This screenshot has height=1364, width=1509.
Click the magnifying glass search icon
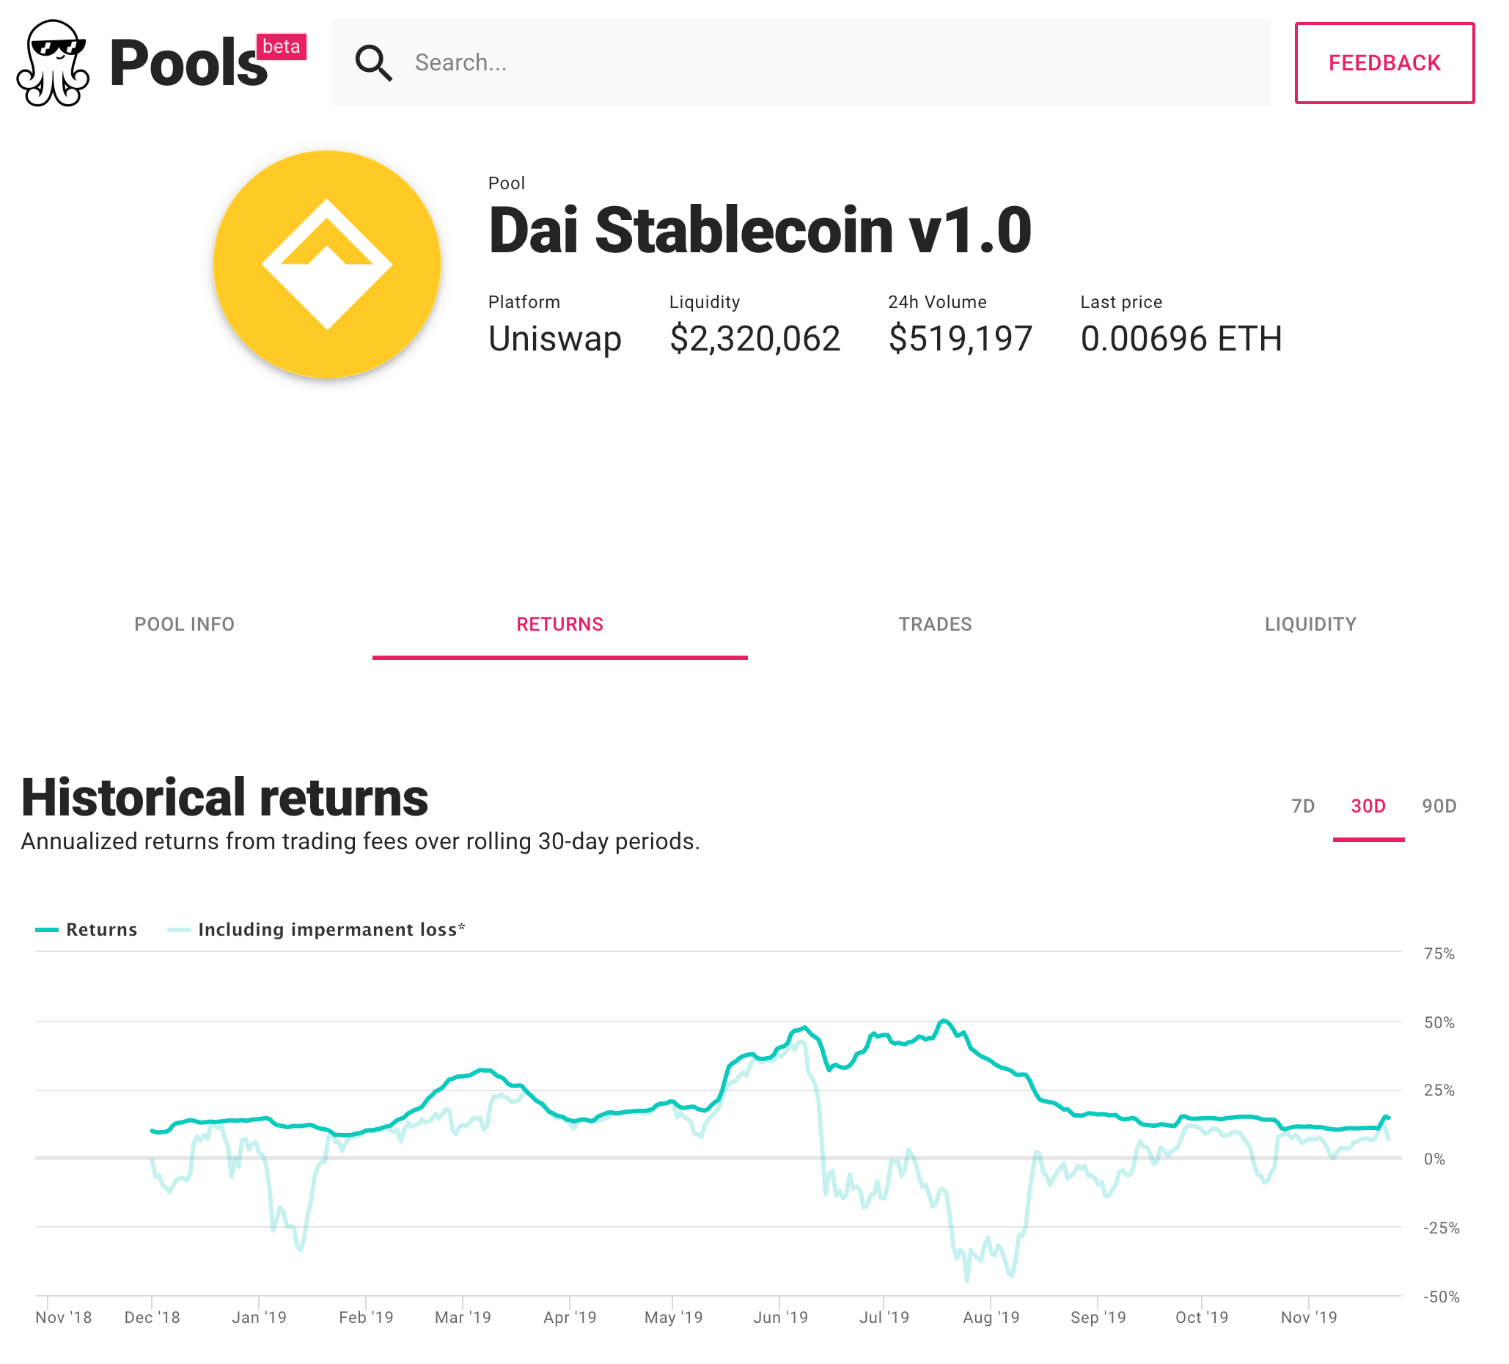coord(373,63)
